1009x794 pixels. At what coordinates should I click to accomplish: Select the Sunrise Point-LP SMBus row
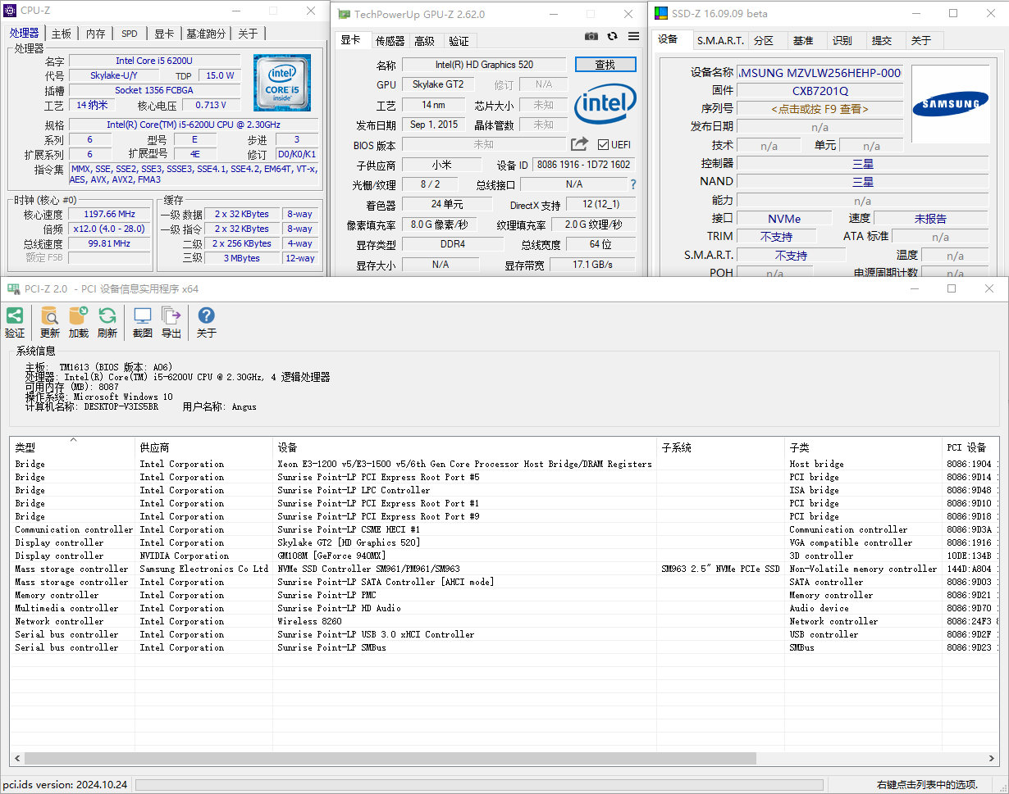pyautogui.click(x=504, y=647)
